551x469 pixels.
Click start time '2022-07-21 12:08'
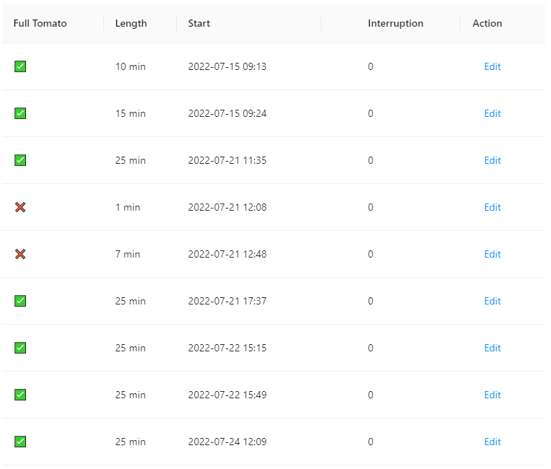pos(227,207)
